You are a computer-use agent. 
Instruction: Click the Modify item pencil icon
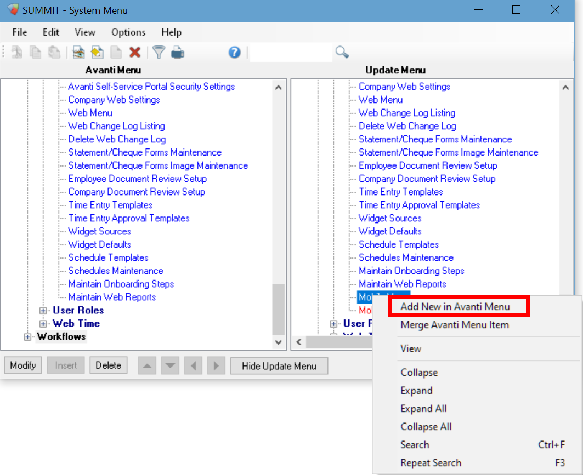pyautogui.click(x=98, y=53)
